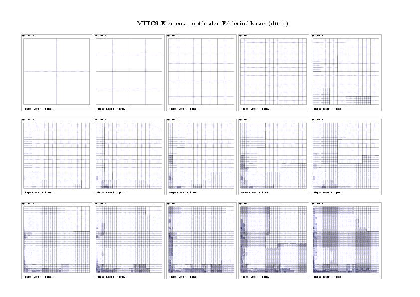The width and height of the screenshot is (420, 297).
Task: Select the second mesh plot in top row
Action: (x=129, y=71)
